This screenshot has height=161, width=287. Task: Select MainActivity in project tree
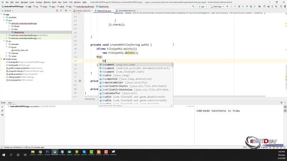coord(19,32)
